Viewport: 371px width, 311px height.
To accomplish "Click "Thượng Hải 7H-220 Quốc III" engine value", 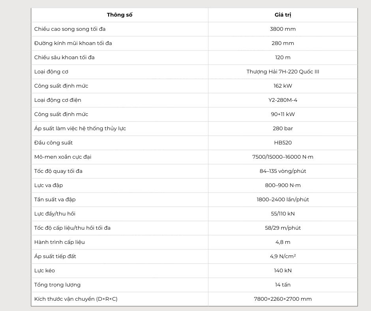I will (283, 72).
